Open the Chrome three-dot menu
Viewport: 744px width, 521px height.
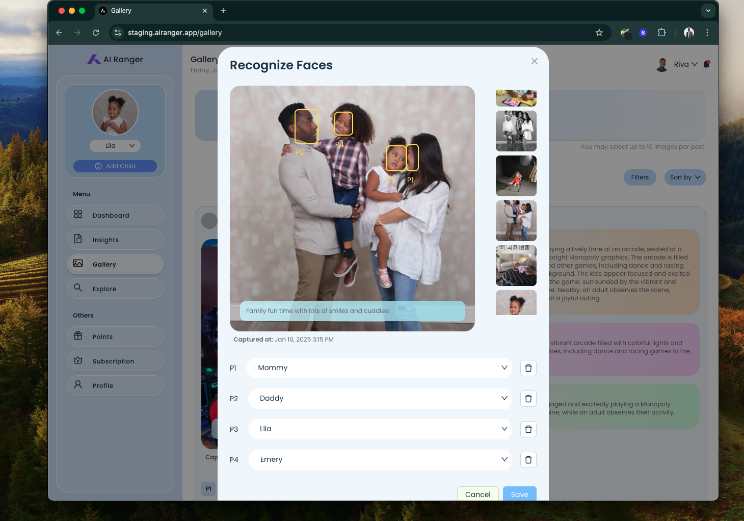click(707, 33)
